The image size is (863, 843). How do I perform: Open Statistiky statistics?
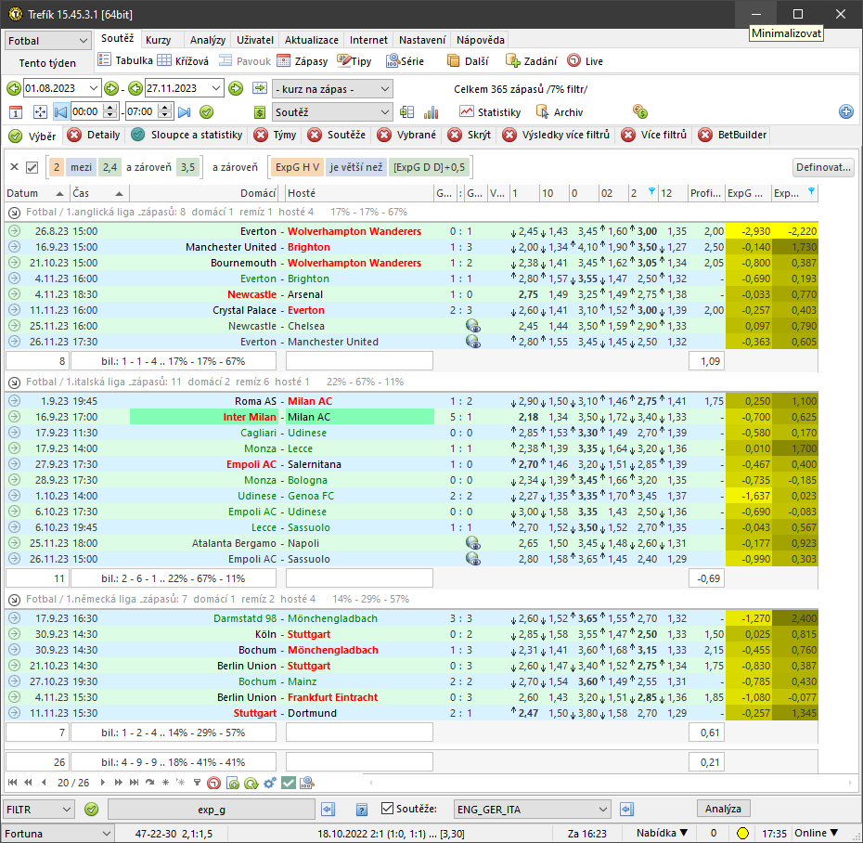[490, 112]
